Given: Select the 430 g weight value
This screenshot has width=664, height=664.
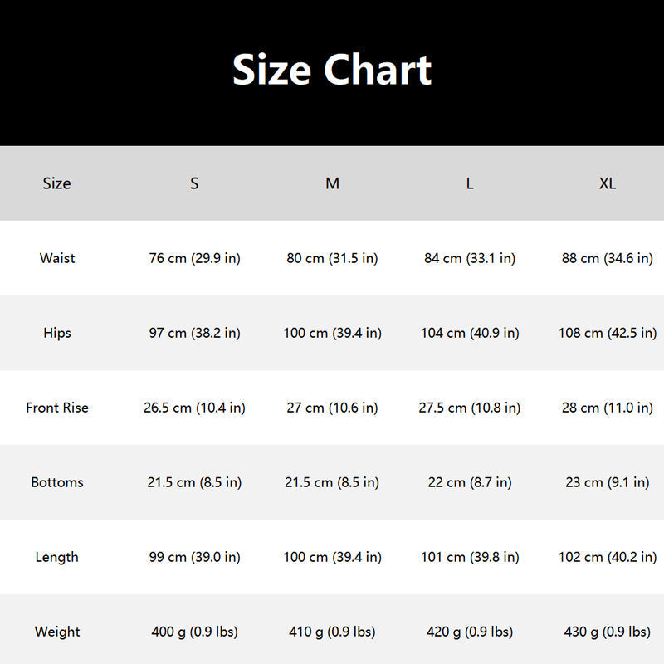Looking at the screenshot, I should point(608,632).
